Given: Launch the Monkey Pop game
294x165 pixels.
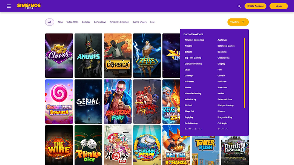Looking at the screenshot, I should click(118, 145).
